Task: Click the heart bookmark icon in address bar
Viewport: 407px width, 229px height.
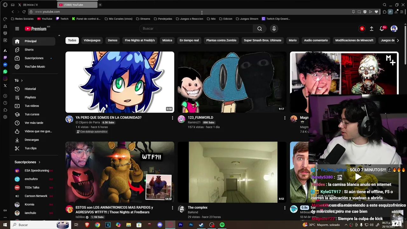Action: (x=376, y=12)
